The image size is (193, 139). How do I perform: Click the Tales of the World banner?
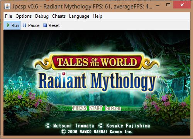pos(97,62)
